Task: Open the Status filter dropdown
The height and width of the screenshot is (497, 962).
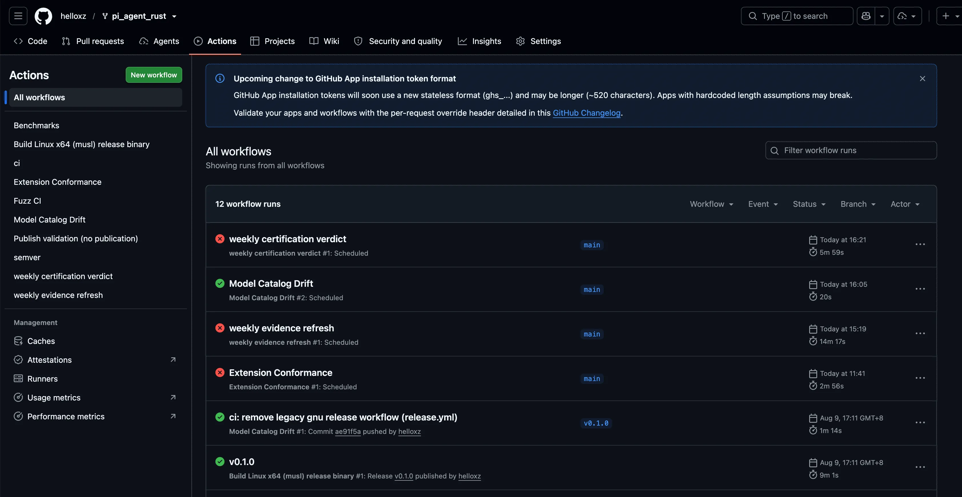Action: point(809,204)
